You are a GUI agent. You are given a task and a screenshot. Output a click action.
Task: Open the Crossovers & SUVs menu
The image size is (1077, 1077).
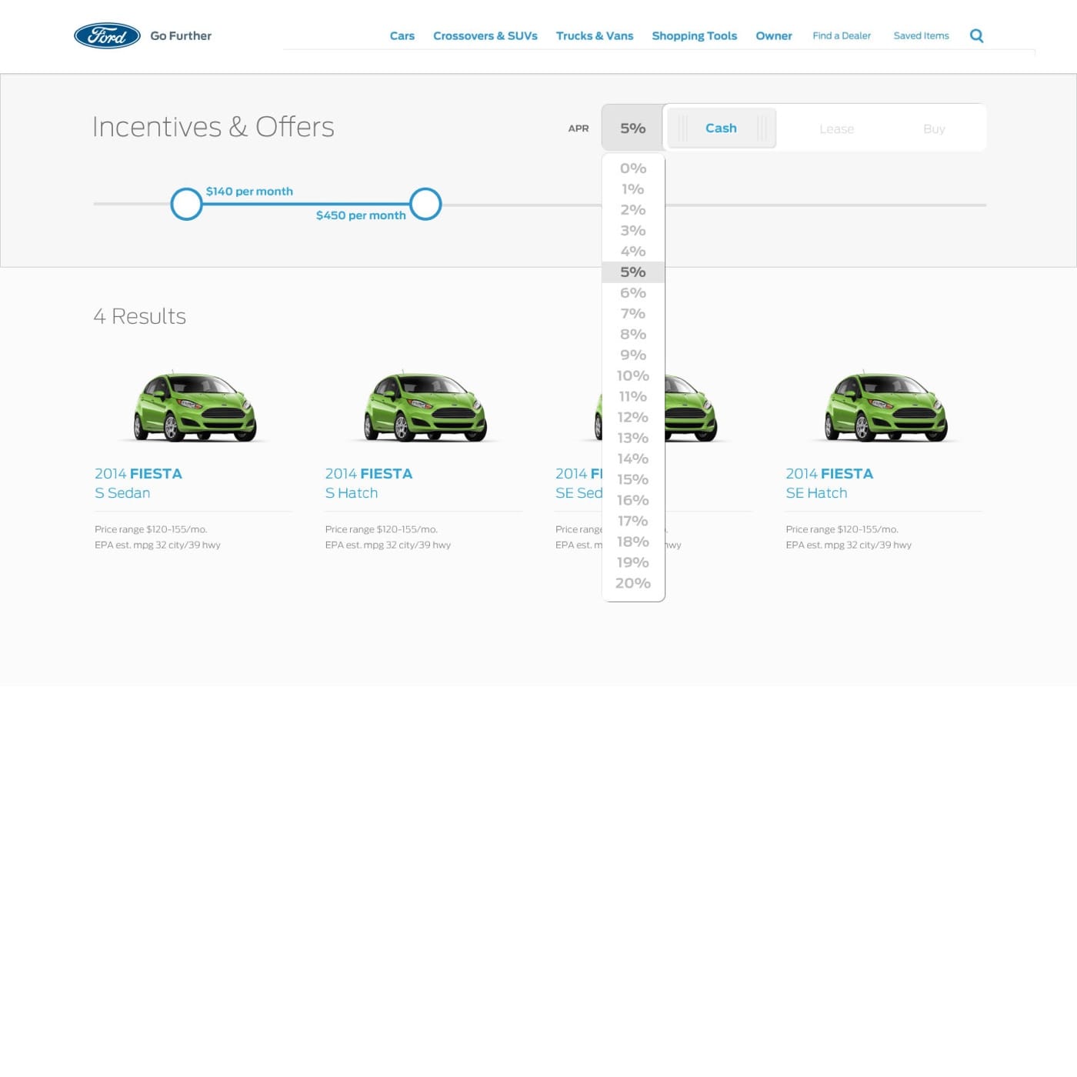pos(485,35)
